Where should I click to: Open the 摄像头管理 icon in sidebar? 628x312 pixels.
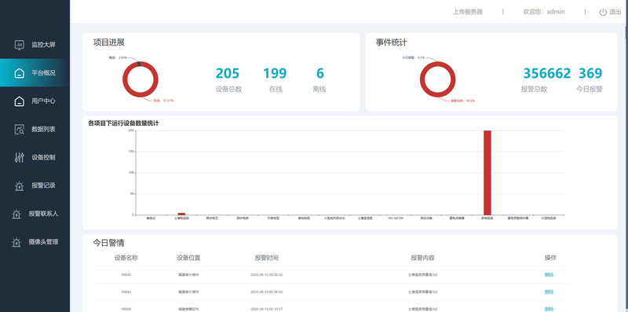(16, 242)
